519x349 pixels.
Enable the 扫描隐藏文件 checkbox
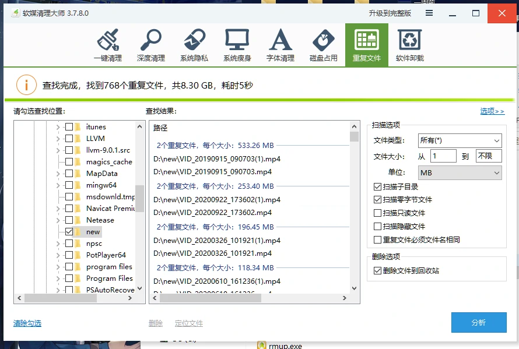[378, 227]
